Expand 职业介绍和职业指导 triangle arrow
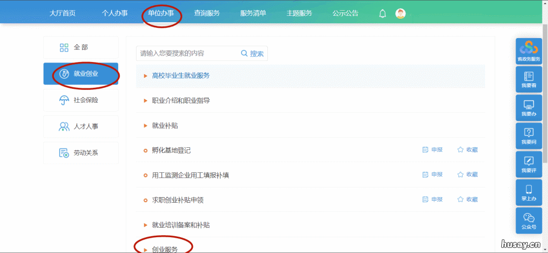 146,101
